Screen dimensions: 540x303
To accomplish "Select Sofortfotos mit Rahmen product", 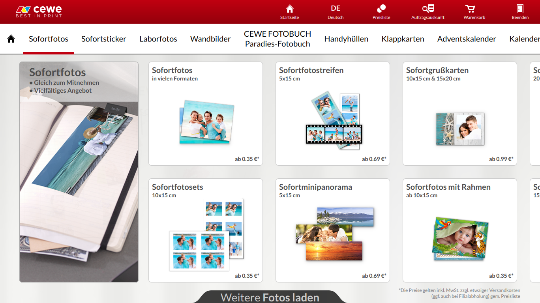I will point(459,230).
